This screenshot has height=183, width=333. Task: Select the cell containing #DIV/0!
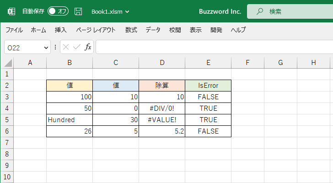162,108
